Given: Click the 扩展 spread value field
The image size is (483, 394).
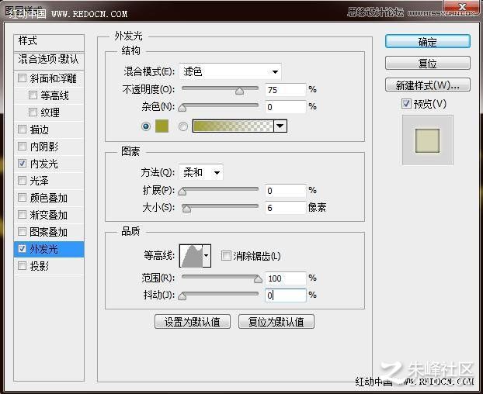Looking at the screenshot, I should [286, 191].
